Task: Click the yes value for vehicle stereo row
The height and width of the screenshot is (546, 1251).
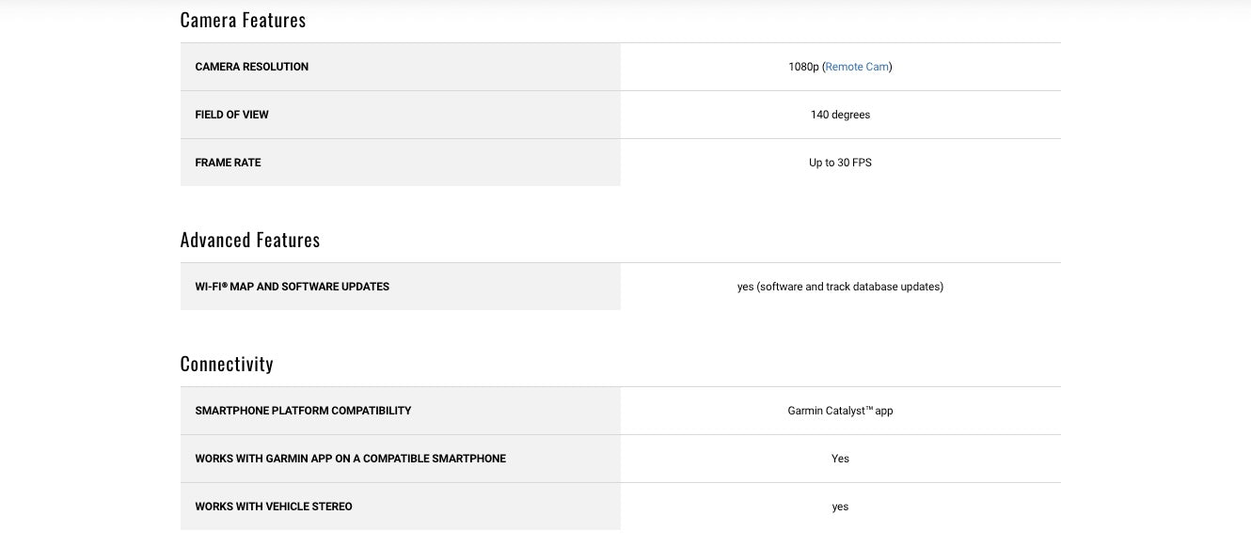Action: coord(840,507)
